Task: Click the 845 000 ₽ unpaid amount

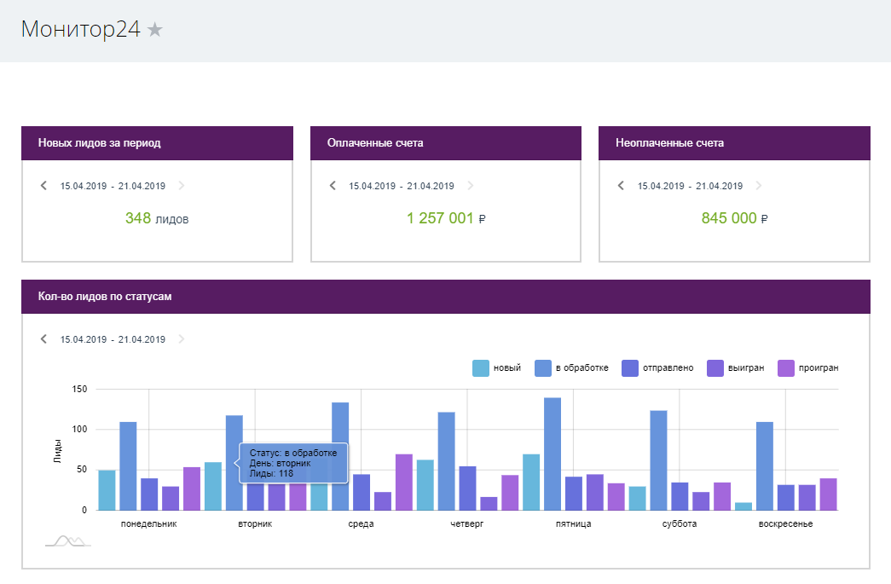Action: click(734, 218)
